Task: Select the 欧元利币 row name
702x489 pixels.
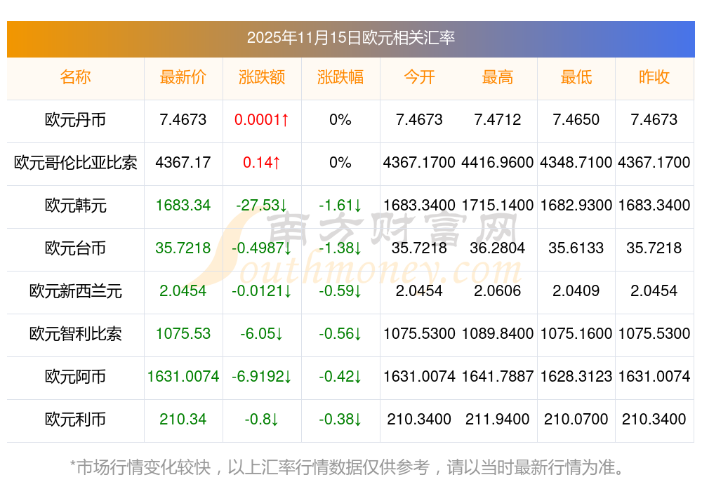Action: tap(75, 420)
